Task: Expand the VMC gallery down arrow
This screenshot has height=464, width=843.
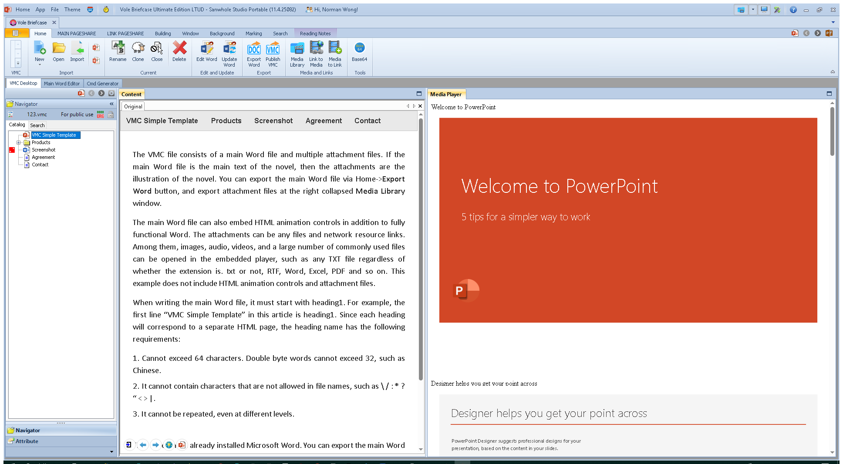Action: pyautogui.click(x=18, y=64)
